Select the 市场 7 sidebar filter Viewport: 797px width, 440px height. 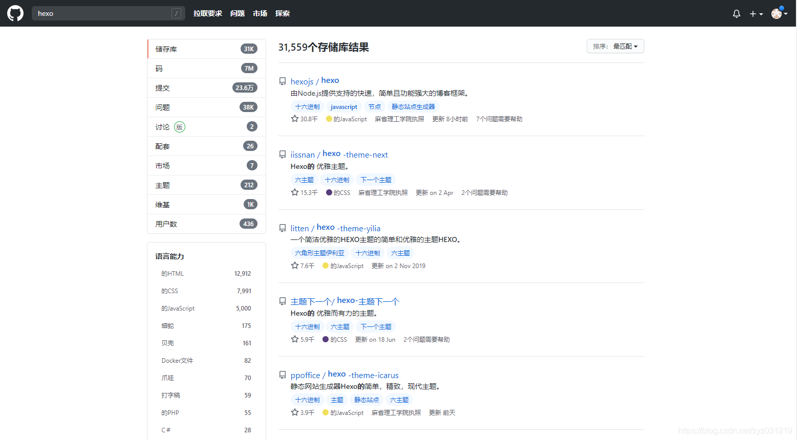(206, 166)
